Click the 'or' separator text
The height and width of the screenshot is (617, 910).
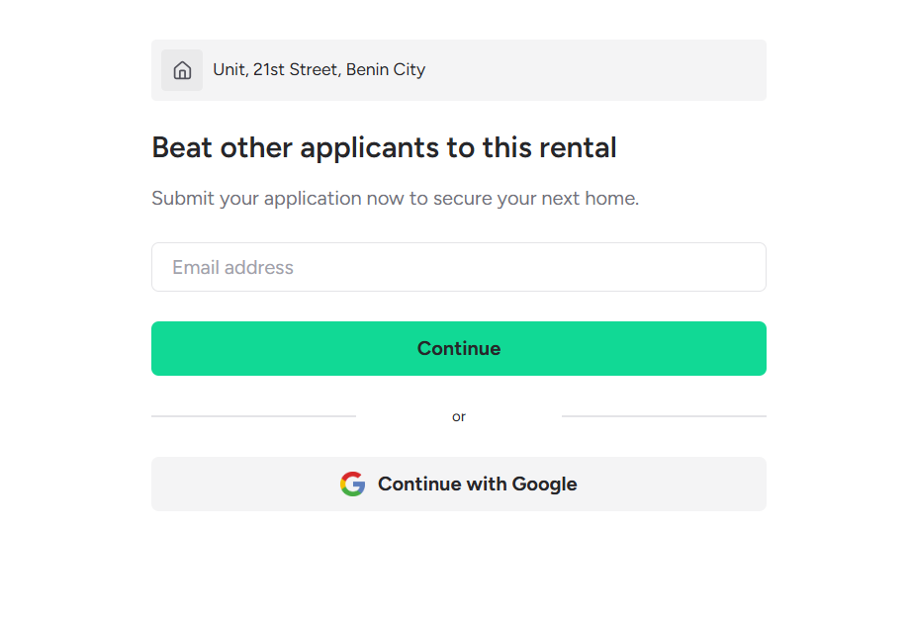coord(459,417)
